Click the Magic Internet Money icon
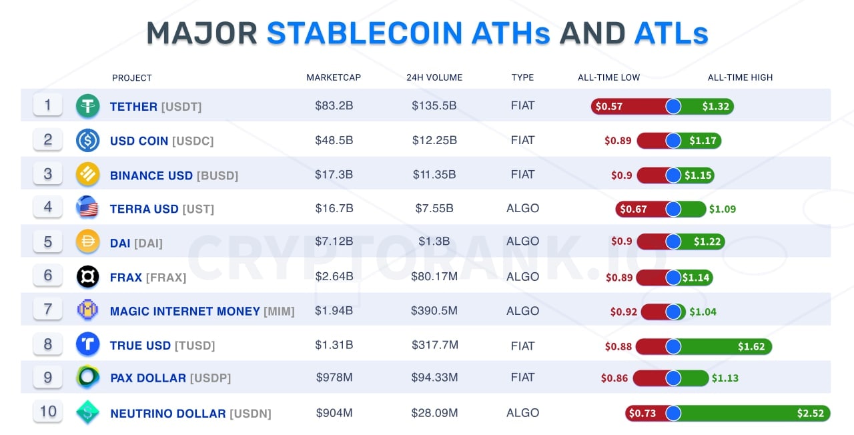The height and width of the screenshot is (435, 854). click(x=87, y=311)
